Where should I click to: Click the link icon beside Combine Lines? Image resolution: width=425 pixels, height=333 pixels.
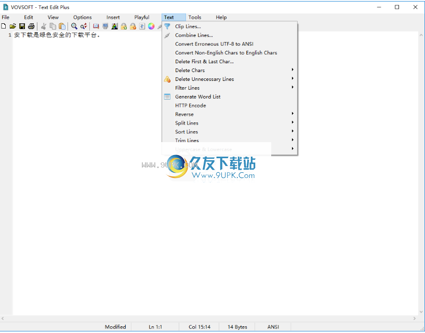click(x=167, y=35)
